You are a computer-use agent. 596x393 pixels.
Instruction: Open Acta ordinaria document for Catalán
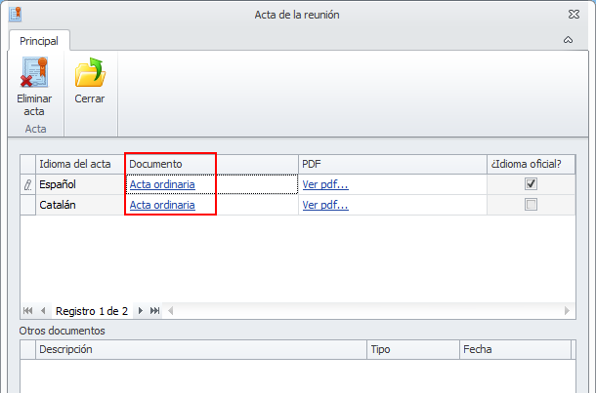tap(162, 205)
